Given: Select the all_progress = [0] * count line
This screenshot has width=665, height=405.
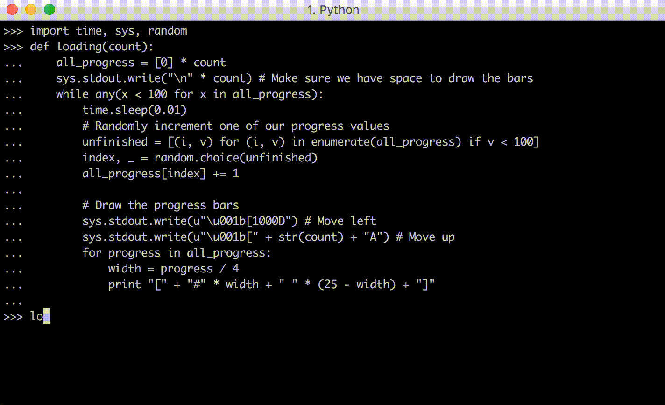Looking at the screenshot, I should click(140, 62).
